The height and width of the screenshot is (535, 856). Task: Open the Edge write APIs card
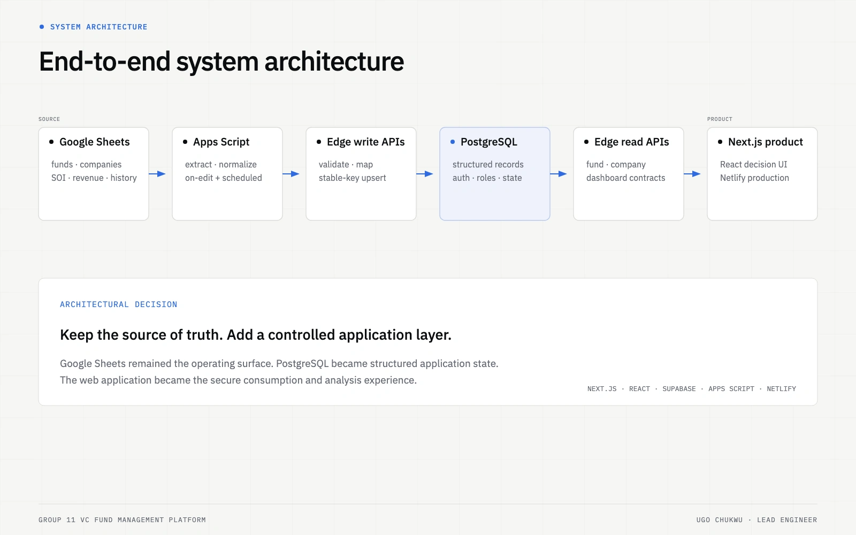(x=361, y=174)
